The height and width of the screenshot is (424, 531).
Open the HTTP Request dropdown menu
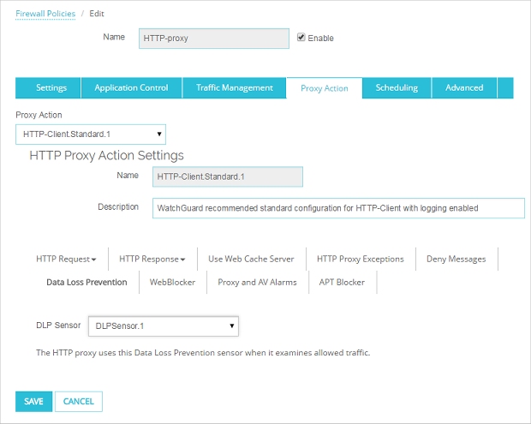(66, 259)
